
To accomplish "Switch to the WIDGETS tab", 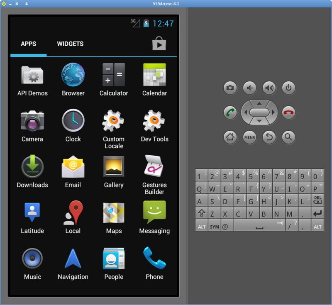I will (70, 44).
